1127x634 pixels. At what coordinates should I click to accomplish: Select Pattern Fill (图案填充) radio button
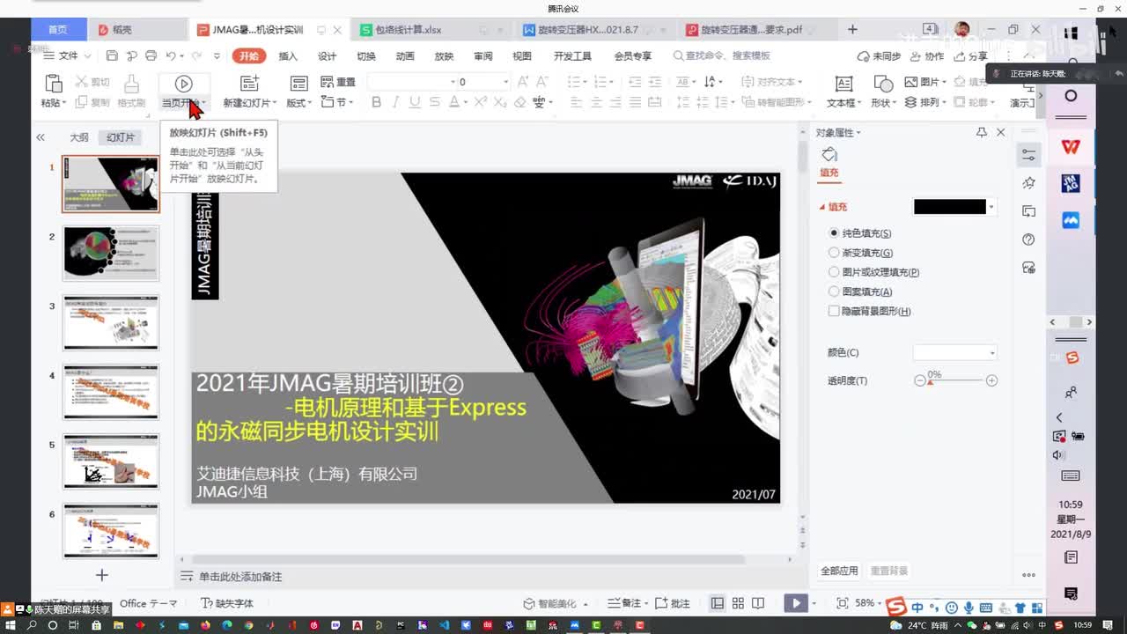coord(834,291)
